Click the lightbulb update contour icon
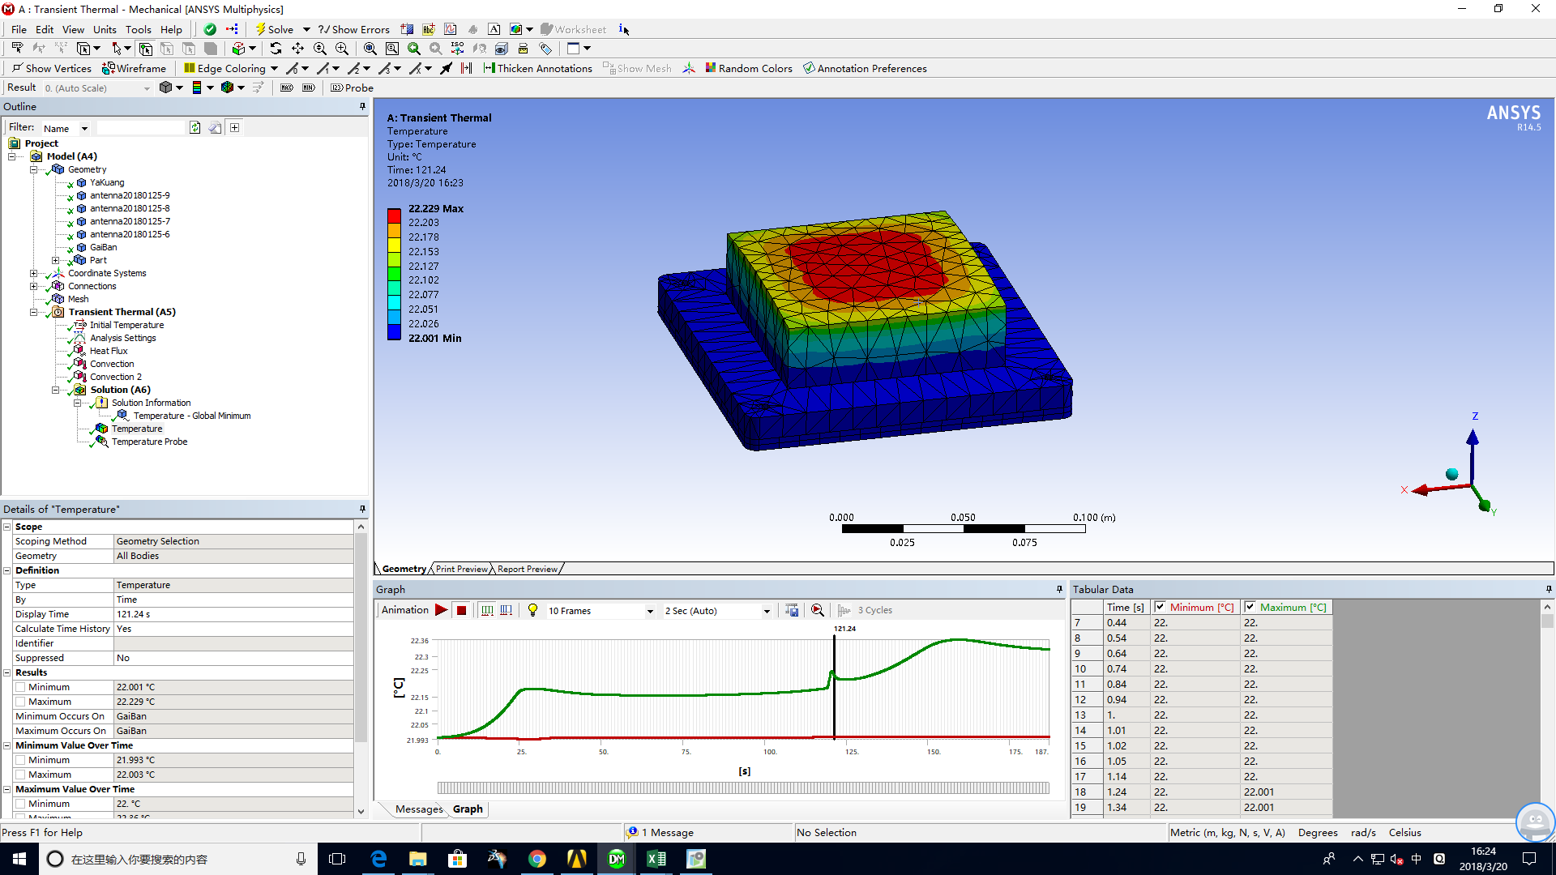This screenshot has height=875, width=1556. (532, 610)
